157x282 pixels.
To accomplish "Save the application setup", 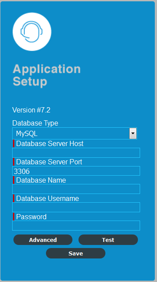I will tap(75, 253).
